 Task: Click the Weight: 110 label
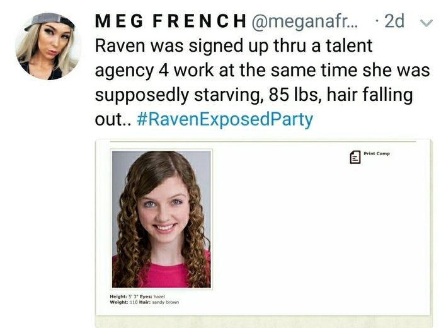tap(123, 302)
